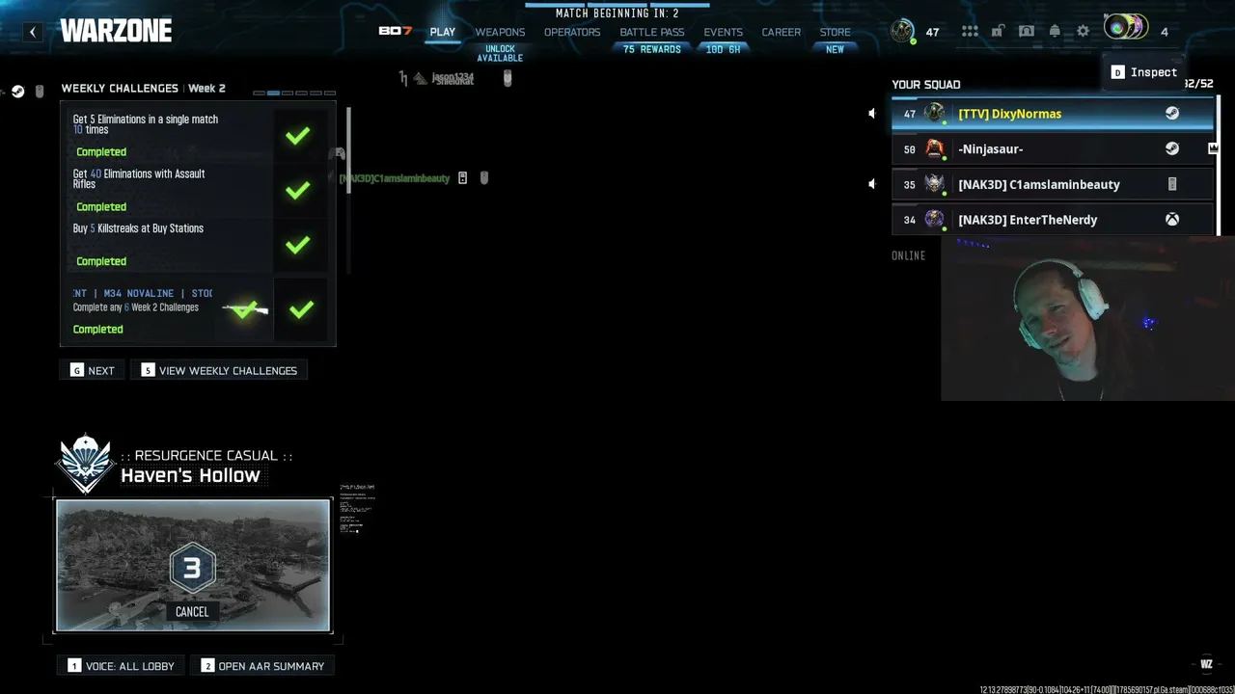Click the C1amslaminbeauty lobby nameplate
The width and height of the screenshot is (1235, 694).
(395, 178)
